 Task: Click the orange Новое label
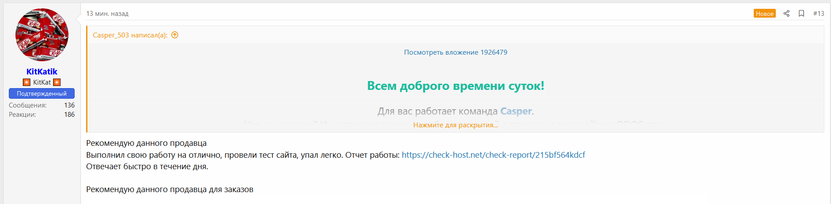(x=764, y=14)
